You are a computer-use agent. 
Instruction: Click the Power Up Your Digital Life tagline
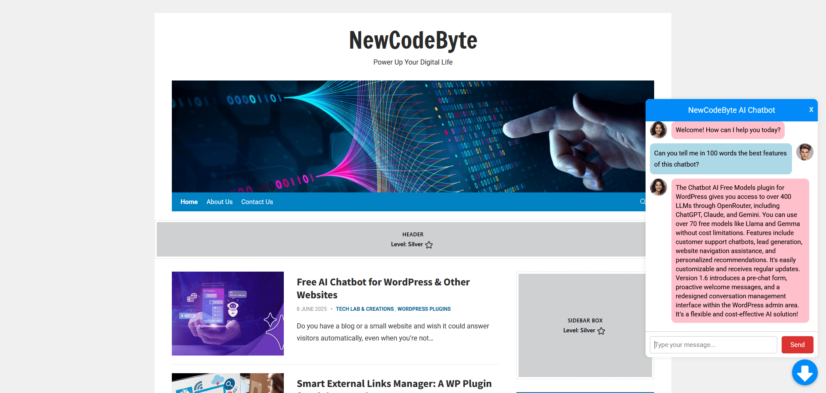pyautogui.click(x=413, y=62)
